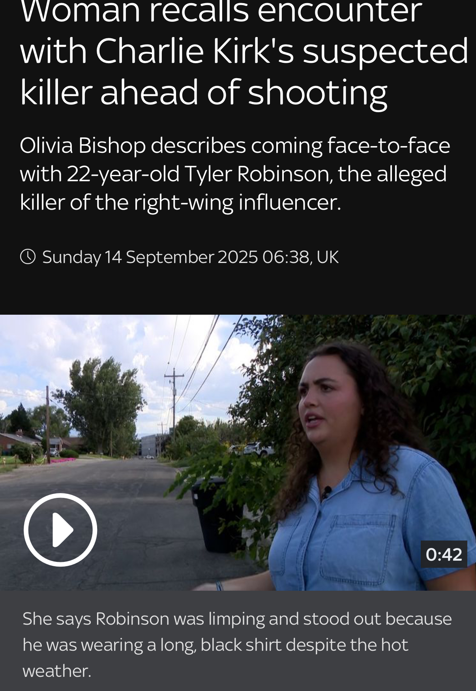Click the 06:38, UK time text
Screen dimensions: 476x691
300,257
